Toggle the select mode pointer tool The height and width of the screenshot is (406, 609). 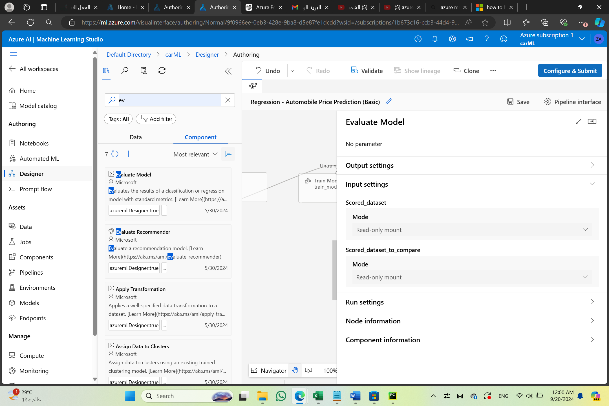(x=308, y=370)
